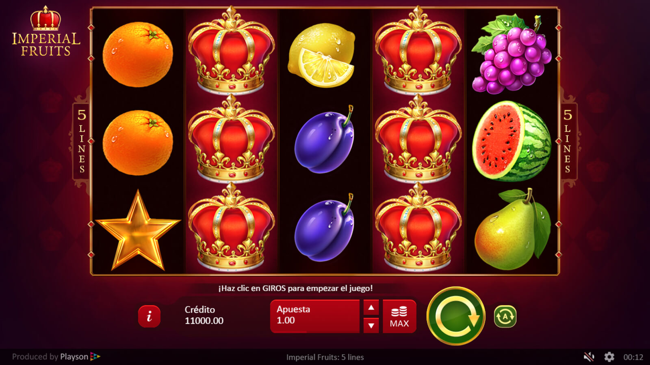
Task: Decrease bet with the down arrow
Action: [x=371, y=325]
